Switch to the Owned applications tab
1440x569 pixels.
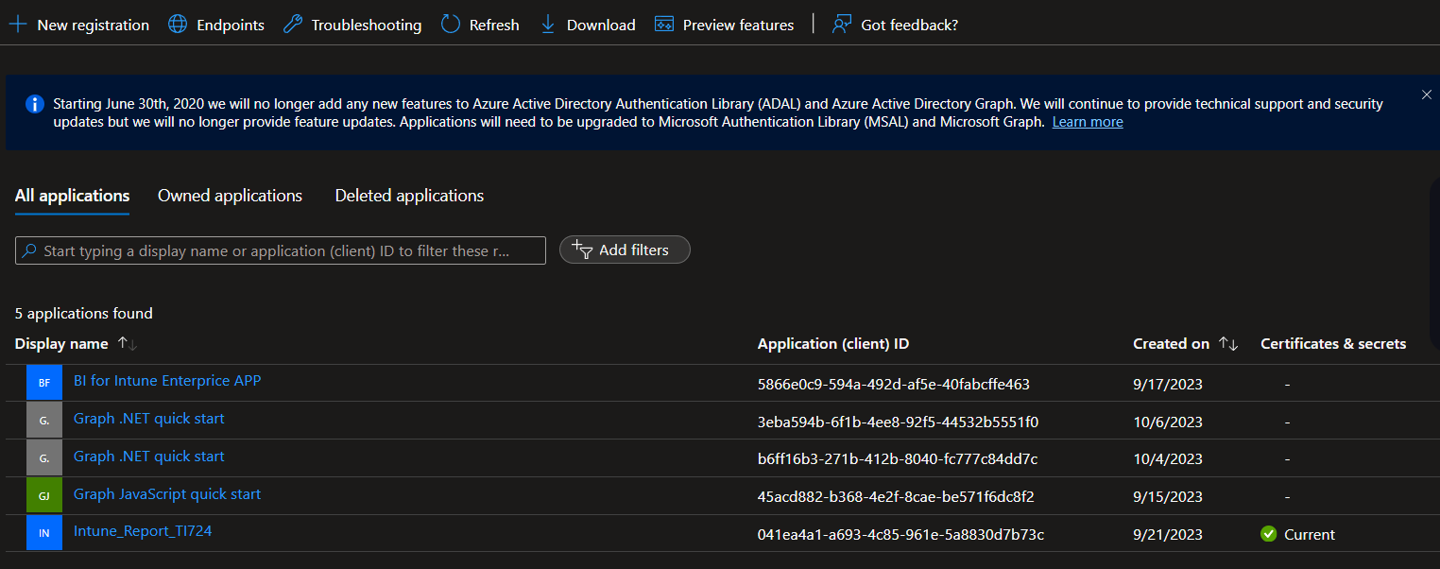pos(230,196)
